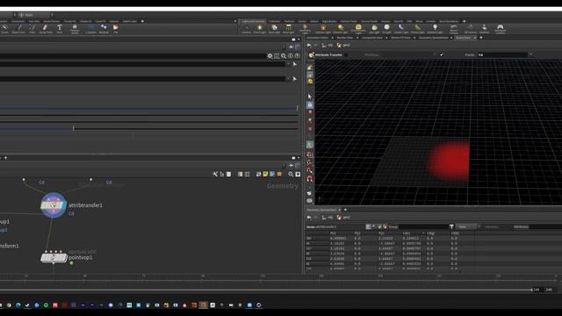Image resolution: width=562 pixels, height=316 pixels.
Task: Create a Volume Light from the shelf
Action: pyautogui.click(x=323, y=29)
